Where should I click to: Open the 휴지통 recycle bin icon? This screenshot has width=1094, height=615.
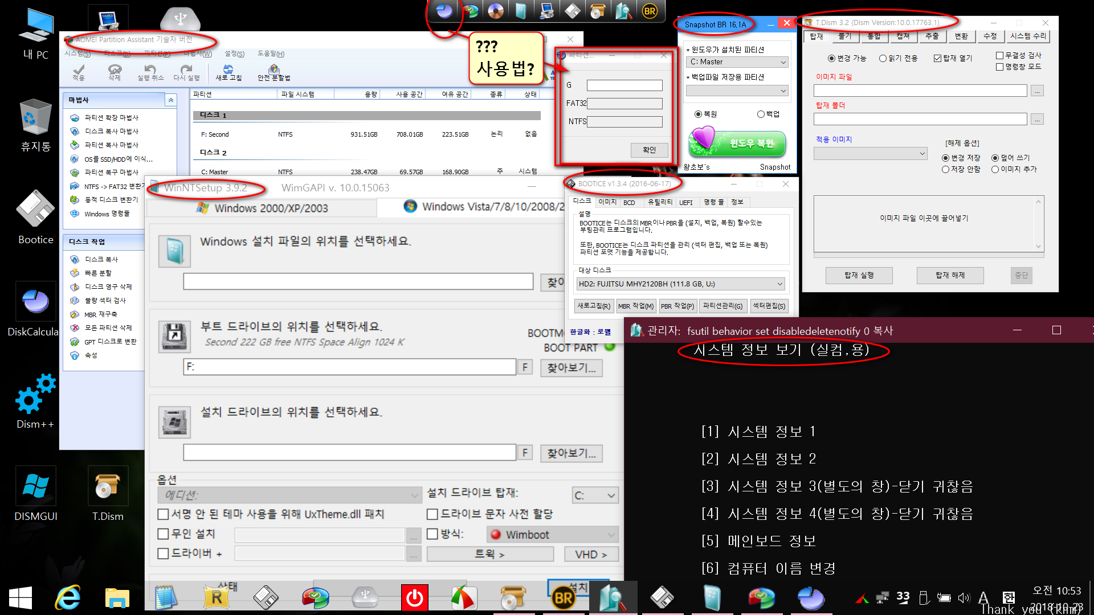coord(35,125)
